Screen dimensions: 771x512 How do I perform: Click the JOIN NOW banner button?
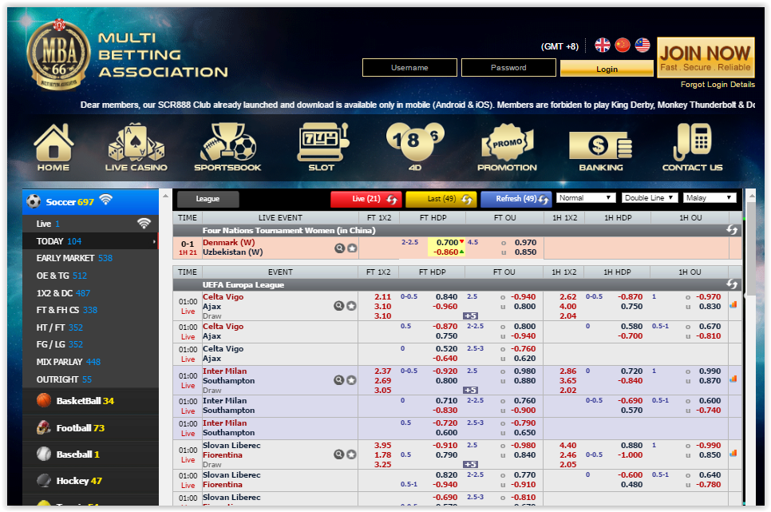706,58
